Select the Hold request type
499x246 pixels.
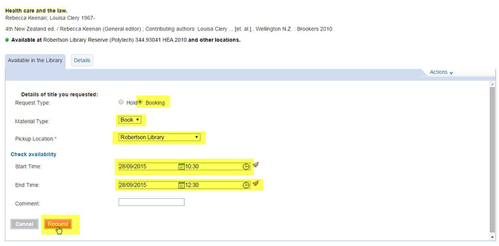click(x=120, y=102)
